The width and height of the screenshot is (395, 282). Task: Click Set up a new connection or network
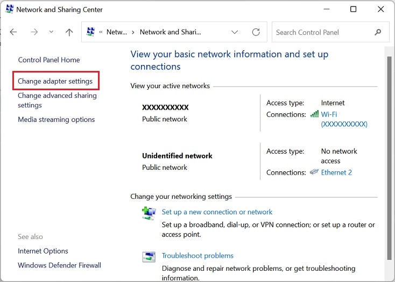(217, 212)
